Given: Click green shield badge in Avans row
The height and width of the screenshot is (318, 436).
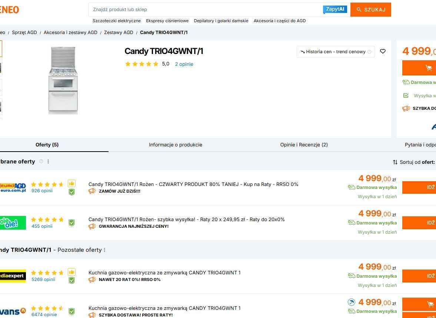Looking at the screenshot, I should pos(71,312).
